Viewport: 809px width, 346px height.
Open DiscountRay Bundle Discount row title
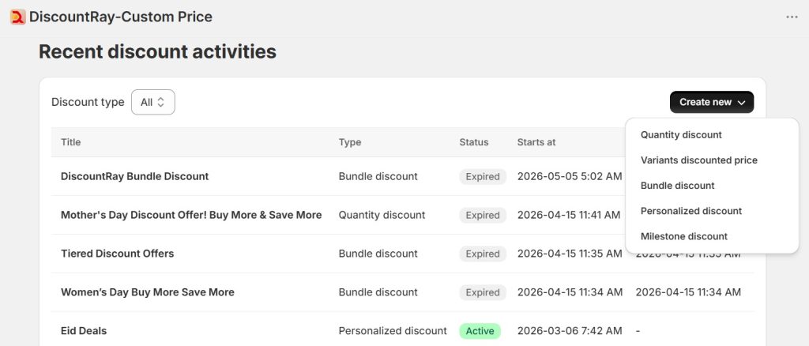(x=134, y=176)
